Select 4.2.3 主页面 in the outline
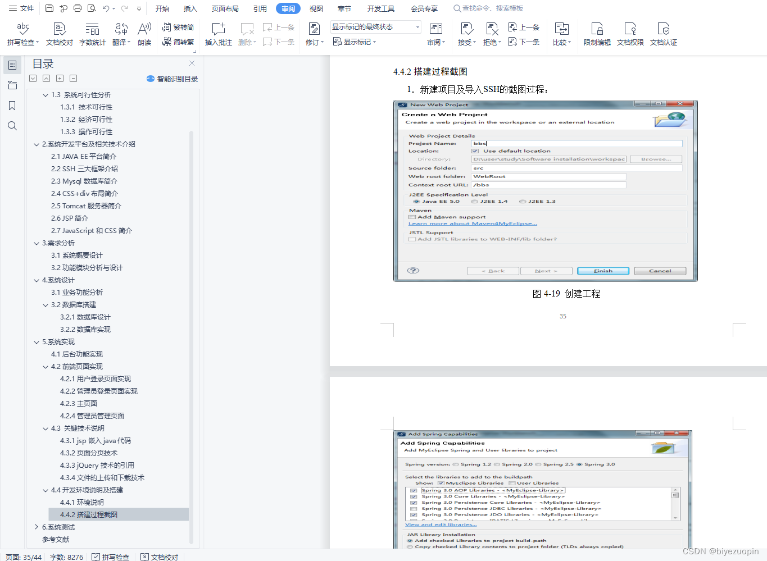 [x=79, y=403]
